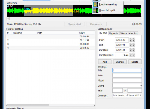Select file row 2 starting 00:11.97
This screenshot has height=109, width=150.
[50, 40]
